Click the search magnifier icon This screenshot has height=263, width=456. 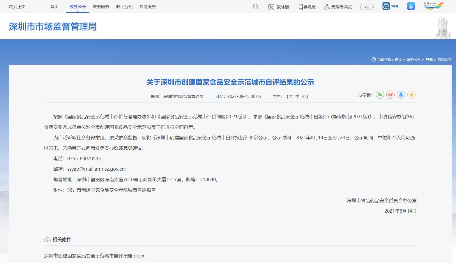tap(256, 7)
